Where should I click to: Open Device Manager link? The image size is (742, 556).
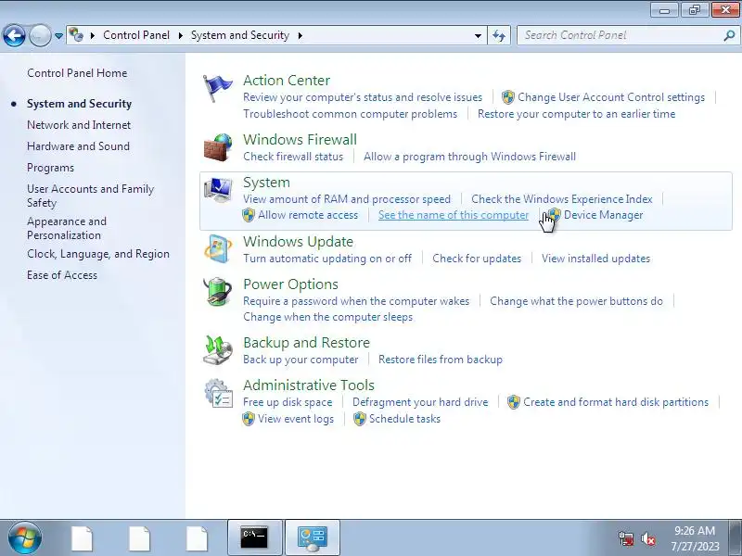click(604, 215)
